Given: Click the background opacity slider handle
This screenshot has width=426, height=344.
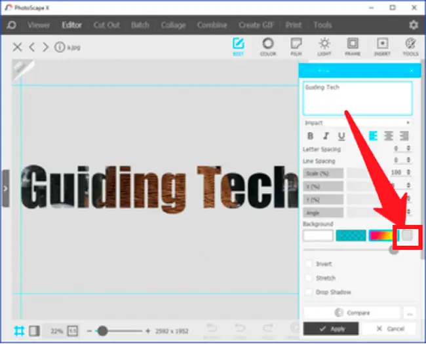Looking at the screenshot, I should (x=393, y=250).
